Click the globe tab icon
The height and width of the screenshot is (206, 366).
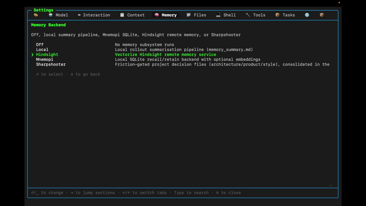pos(307,15)
